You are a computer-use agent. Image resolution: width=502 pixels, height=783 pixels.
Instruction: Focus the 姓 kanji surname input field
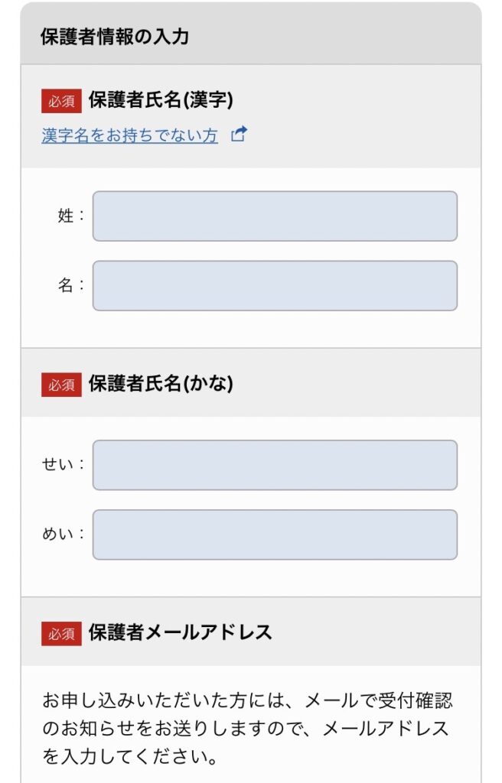[275, 216]
